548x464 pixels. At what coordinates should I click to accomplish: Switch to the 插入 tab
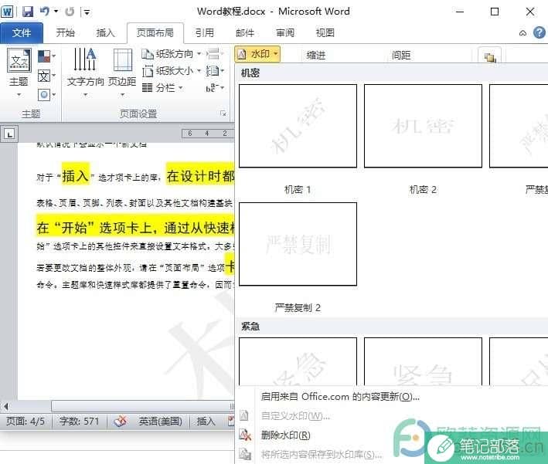[x=106, y=33]
